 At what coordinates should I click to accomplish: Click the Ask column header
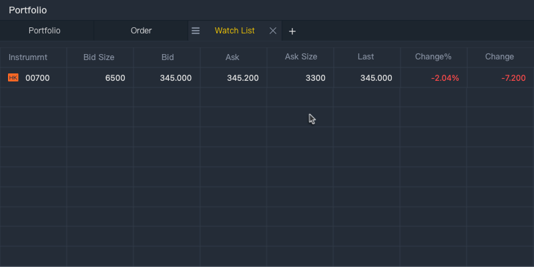[232, 57]
